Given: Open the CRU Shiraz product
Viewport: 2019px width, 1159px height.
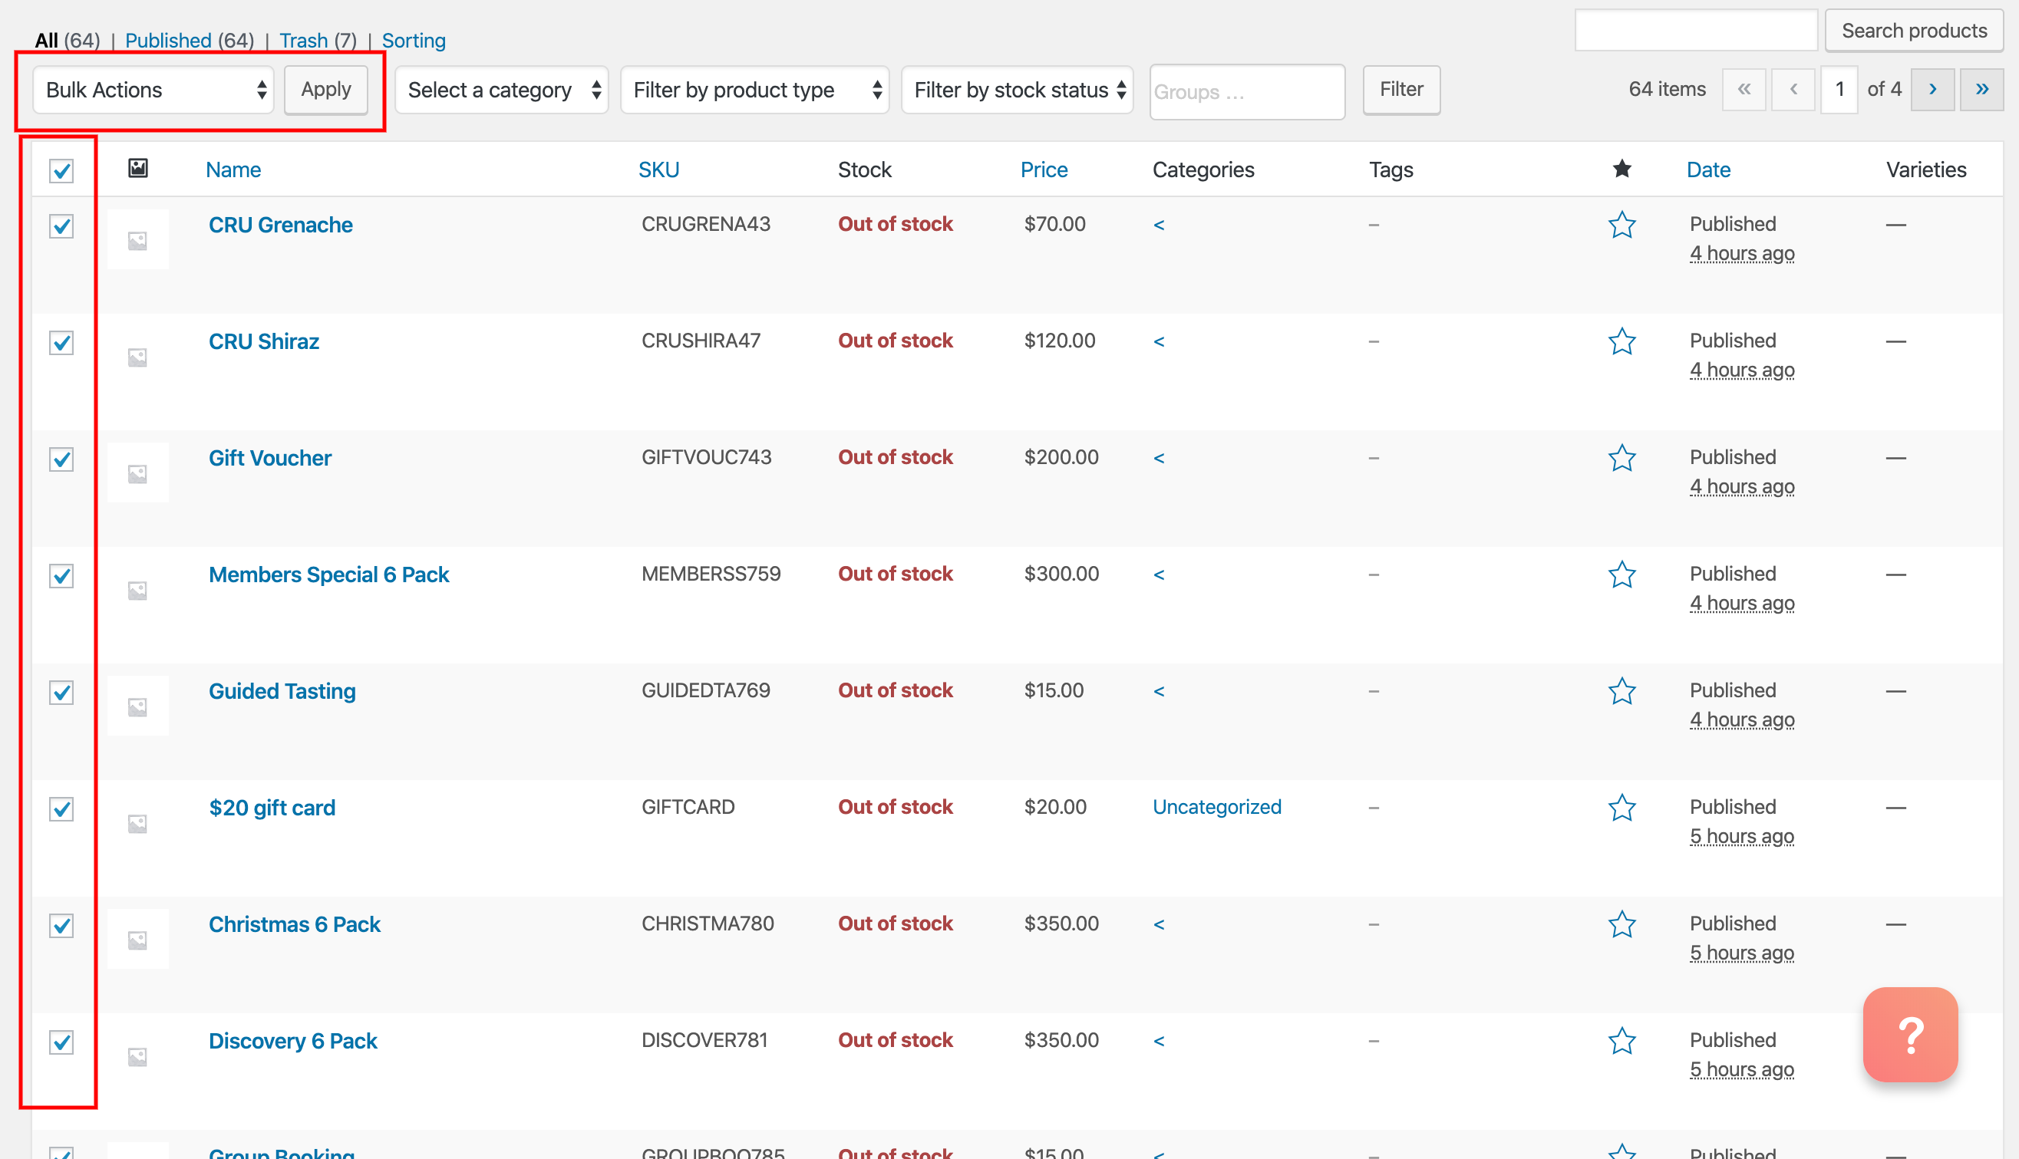Looking at the screenshot, I should tap(263, 341).
